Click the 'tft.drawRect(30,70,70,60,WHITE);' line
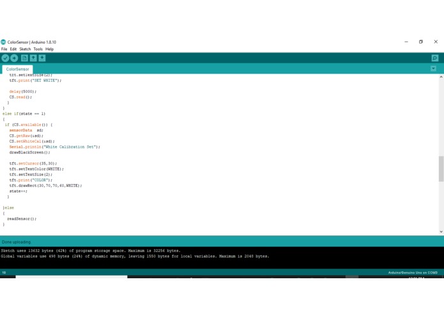Image resolution: width=444 pixels, height=316 pixels. coord(45,186)
